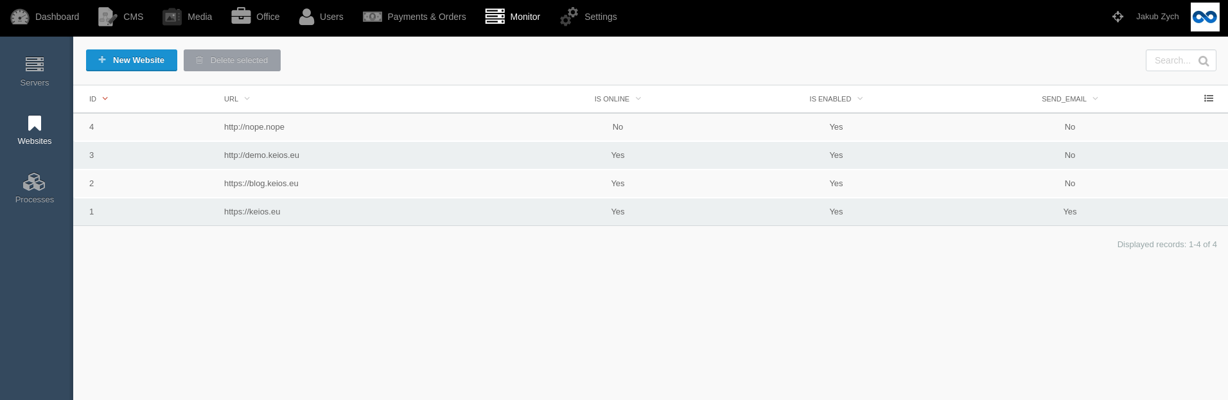Screen dimensions: 1228x400
Task: Select the http://demo.keios.eu URL cell
Action: pos(261,155)
